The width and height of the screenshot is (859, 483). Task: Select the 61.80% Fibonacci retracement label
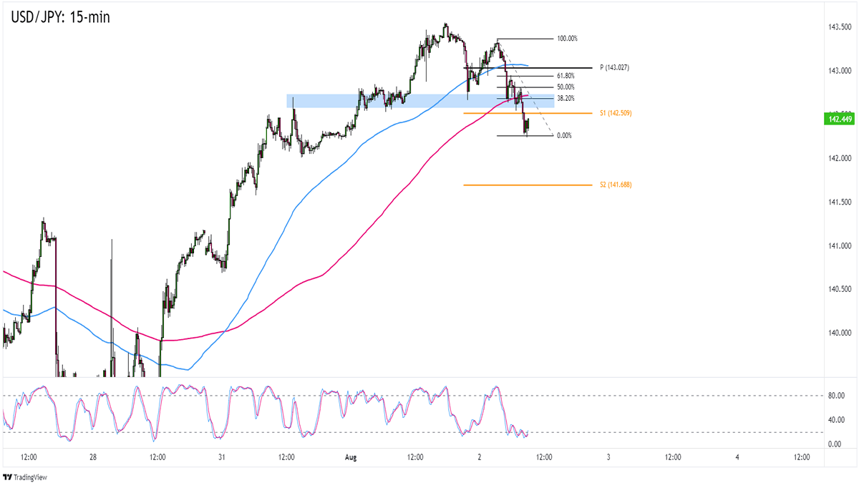click(x=565, y=75)
